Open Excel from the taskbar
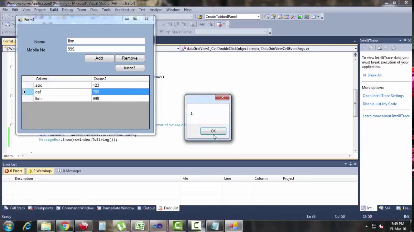The image size is (414, 232). (140, 226)
